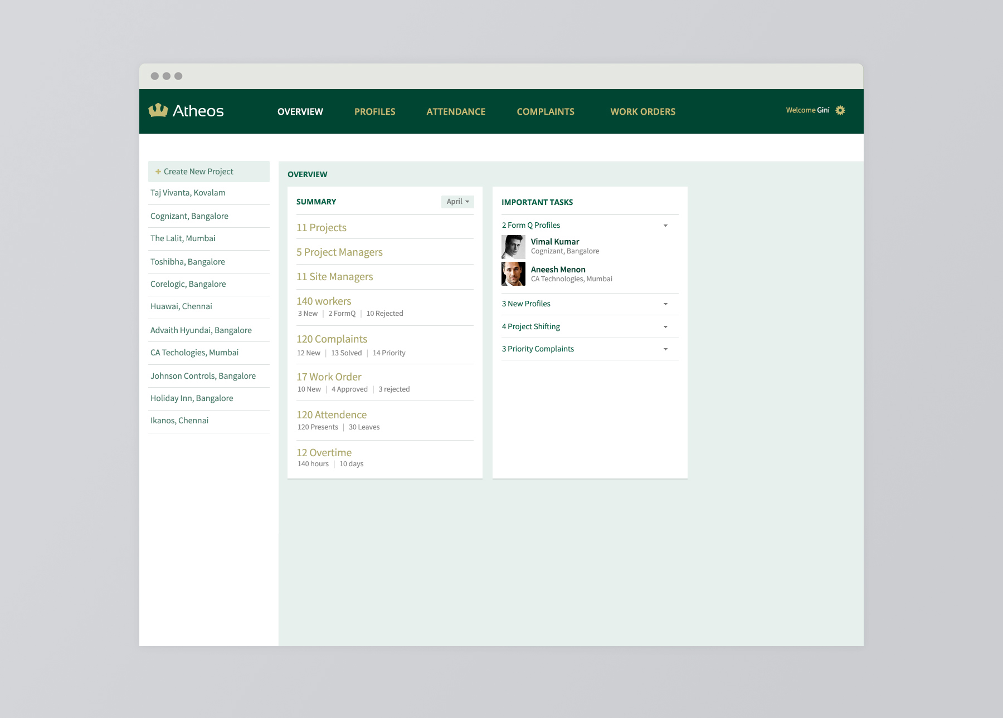Open the 140 workers summary link
The height and width of the screenshot is (718, 1003).
tap(324, 301)
